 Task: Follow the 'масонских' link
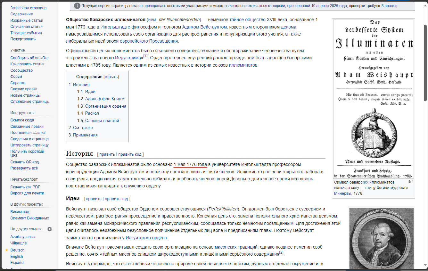(x=226, y=247)
